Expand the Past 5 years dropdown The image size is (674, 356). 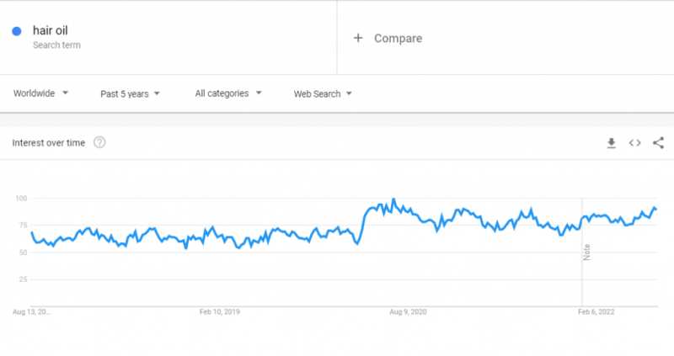tap(130, 93)
